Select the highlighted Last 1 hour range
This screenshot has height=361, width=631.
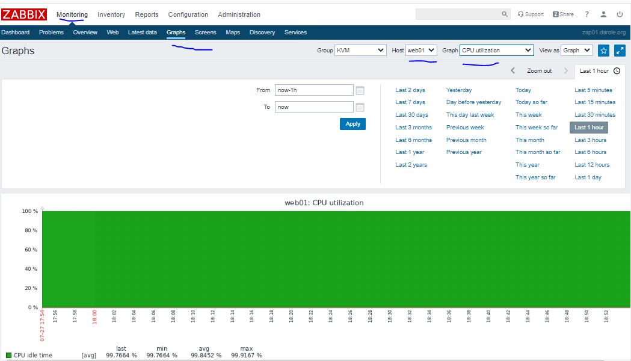tap(589, 128)
